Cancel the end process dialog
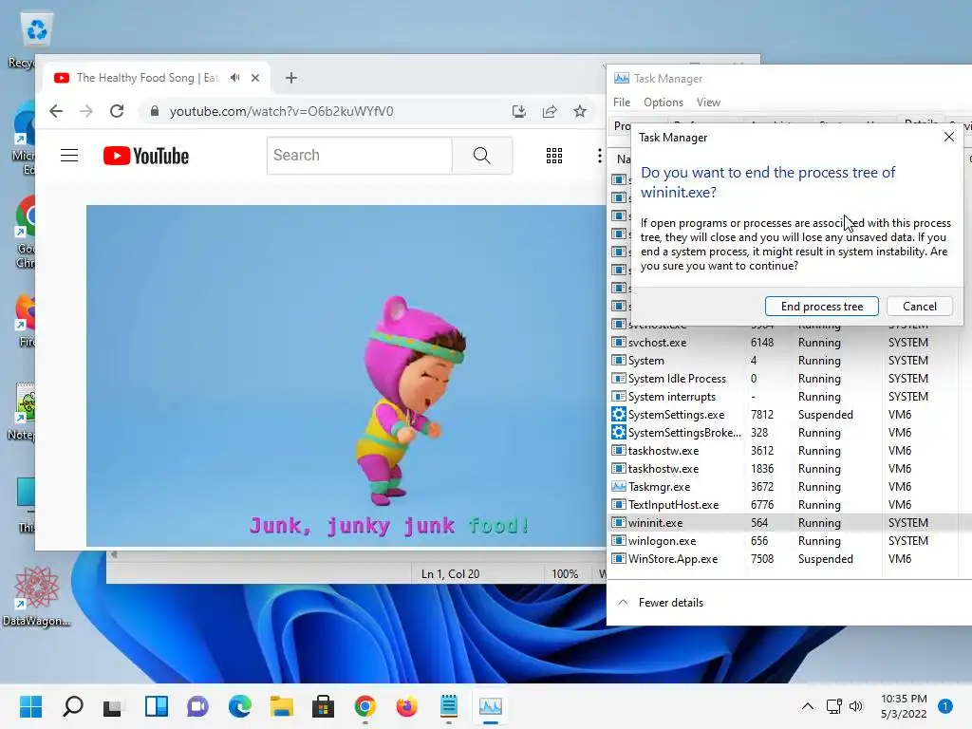Screen dimensions: 972x729 [919, 307]
